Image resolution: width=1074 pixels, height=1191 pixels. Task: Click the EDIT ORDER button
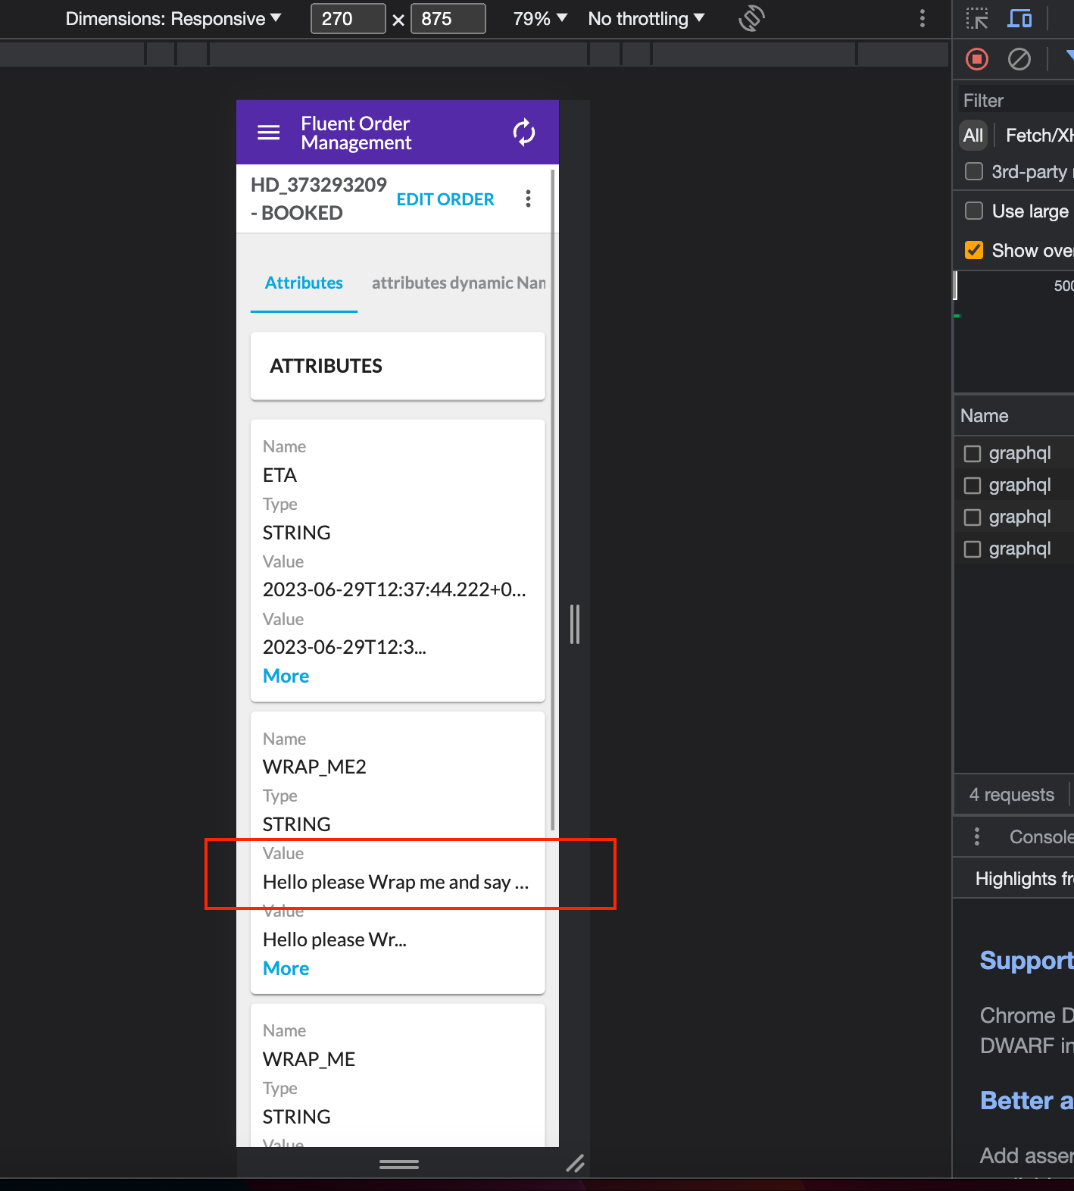tap(445, 199)
